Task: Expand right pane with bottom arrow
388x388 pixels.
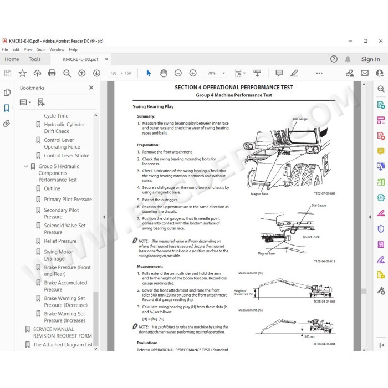Action: point(381,345)
